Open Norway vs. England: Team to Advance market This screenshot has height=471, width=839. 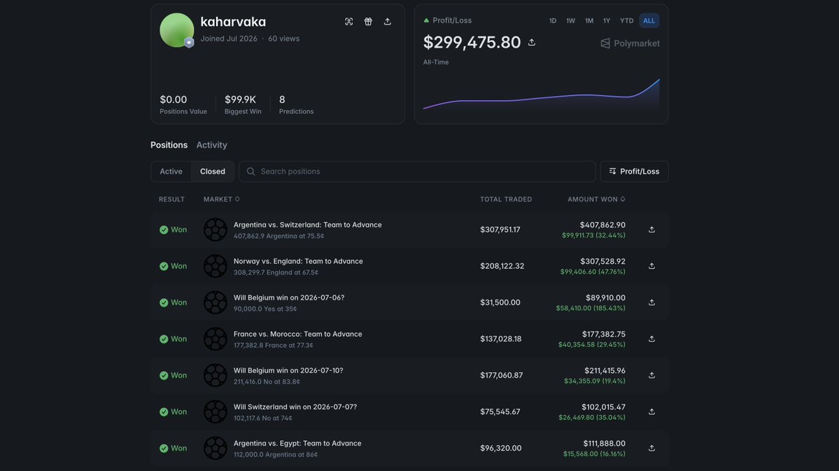coord(298,261)
